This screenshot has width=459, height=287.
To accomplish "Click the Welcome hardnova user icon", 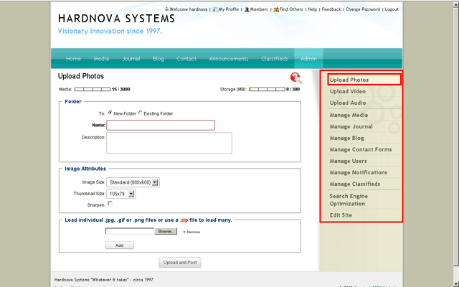I will pos(166,9).
